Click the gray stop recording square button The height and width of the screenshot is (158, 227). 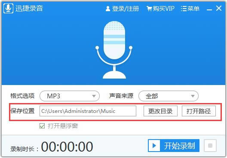tap(210, 146)
